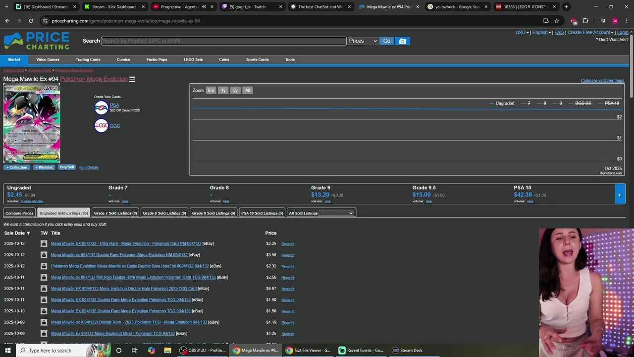Set the chart zoom to All
Screen dimensions: 634x357
tap(248, 90)
